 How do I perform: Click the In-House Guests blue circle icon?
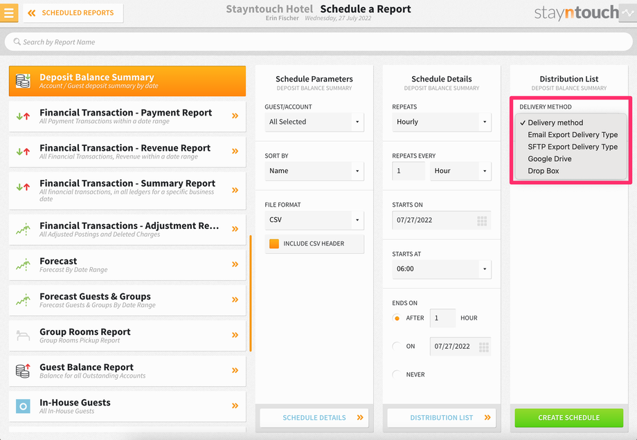[23, 406]
